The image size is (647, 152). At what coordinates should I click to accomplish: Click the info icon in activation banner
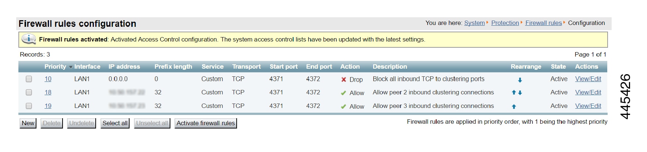(x=28, y=39)
